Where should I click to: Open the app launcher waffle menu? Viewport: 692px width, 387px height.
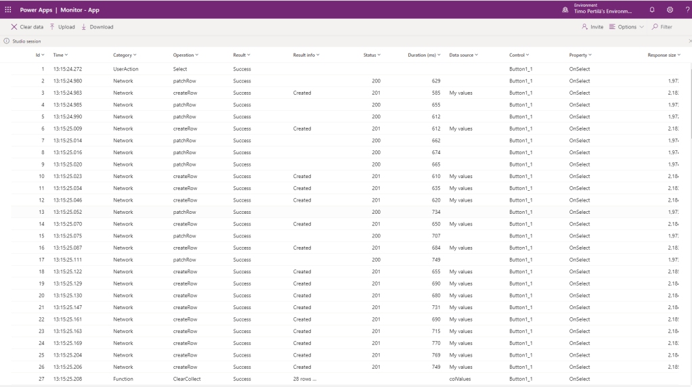[x=8, y=9]
